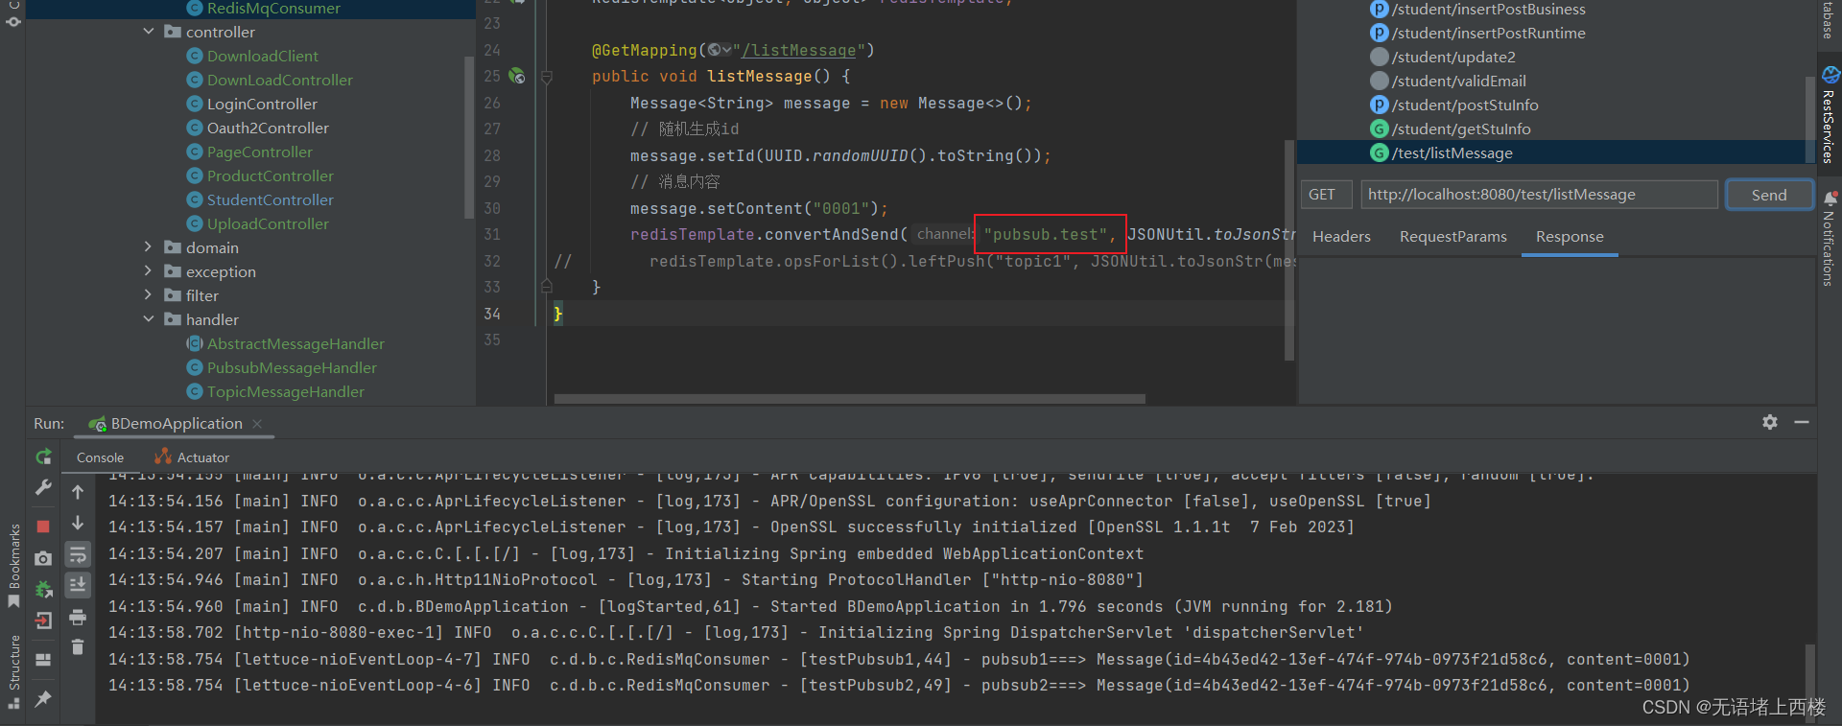
Task: Switch to the Console tab
Action: pos(100,457)
